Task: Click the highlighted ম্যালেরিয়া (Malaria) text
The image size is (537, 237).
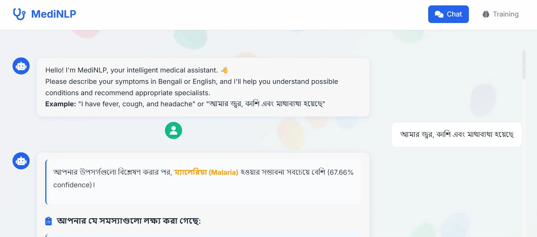Action: point(206,172)
